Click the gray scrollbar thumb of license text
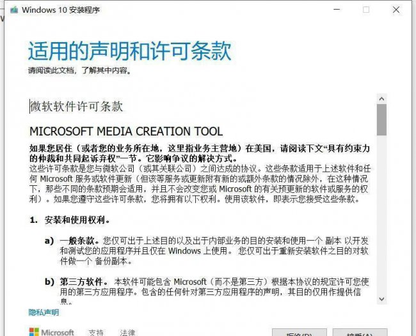The image size is (416, 336). tap(382, 119)
